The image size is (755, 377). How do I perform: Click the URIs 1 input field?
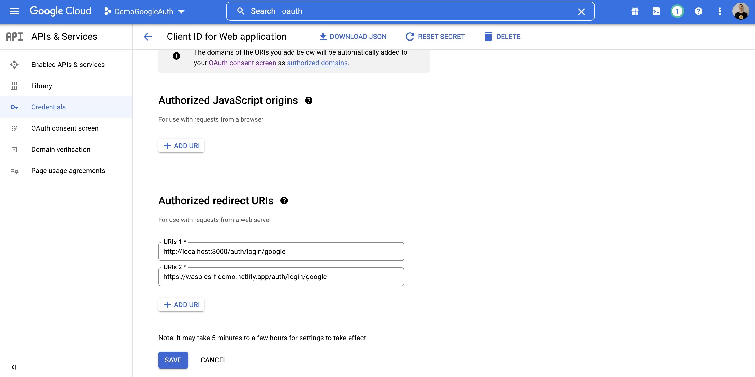click(x=281, y=251)
